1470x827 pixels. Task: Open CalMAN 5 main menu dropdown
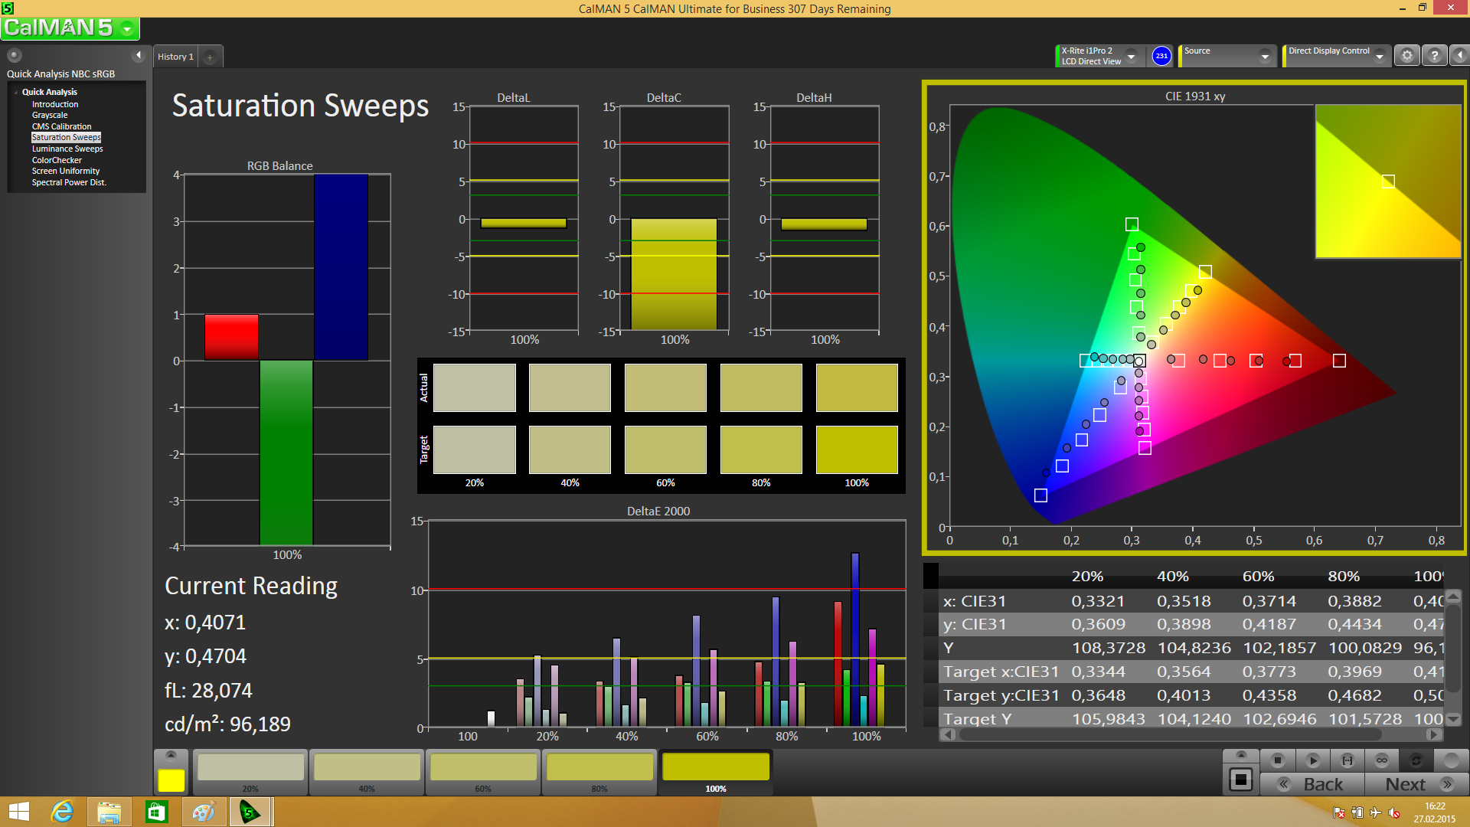coord(127,29)
